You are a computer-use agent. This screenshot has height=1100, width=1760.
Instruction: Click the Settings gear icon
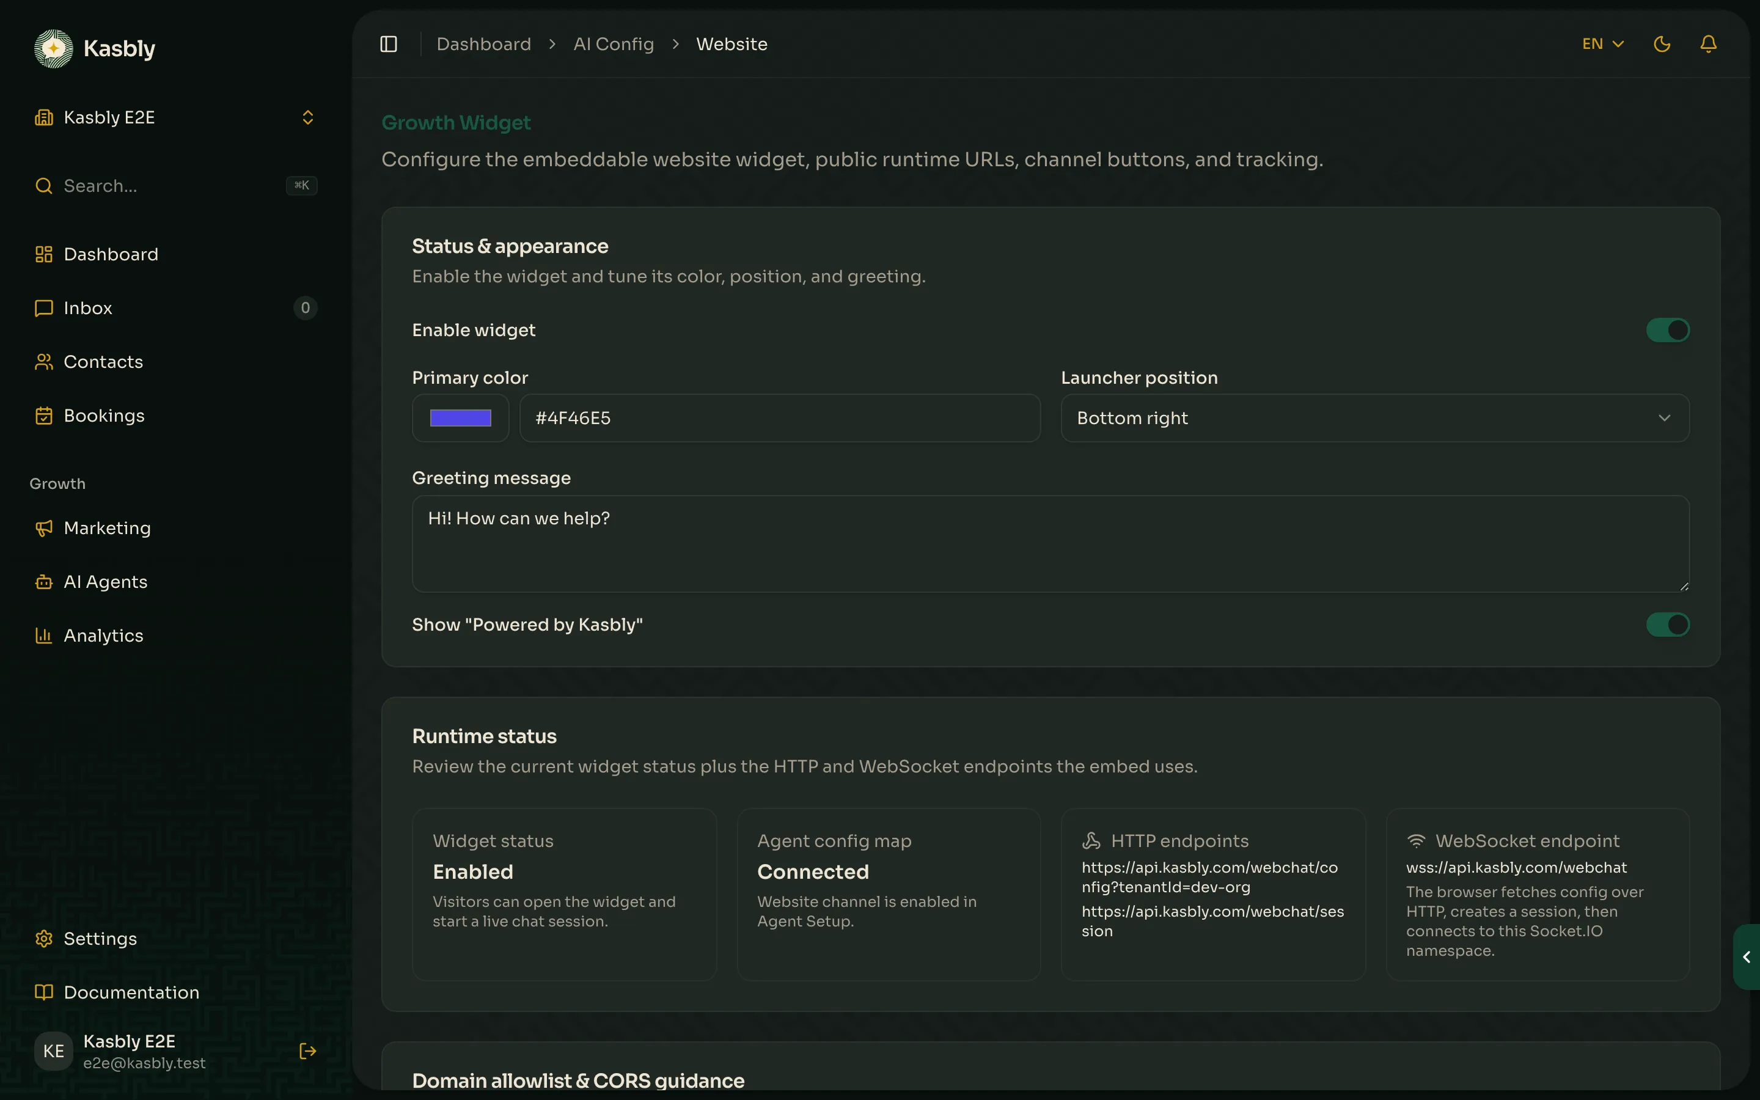click(x=43, y=939)
